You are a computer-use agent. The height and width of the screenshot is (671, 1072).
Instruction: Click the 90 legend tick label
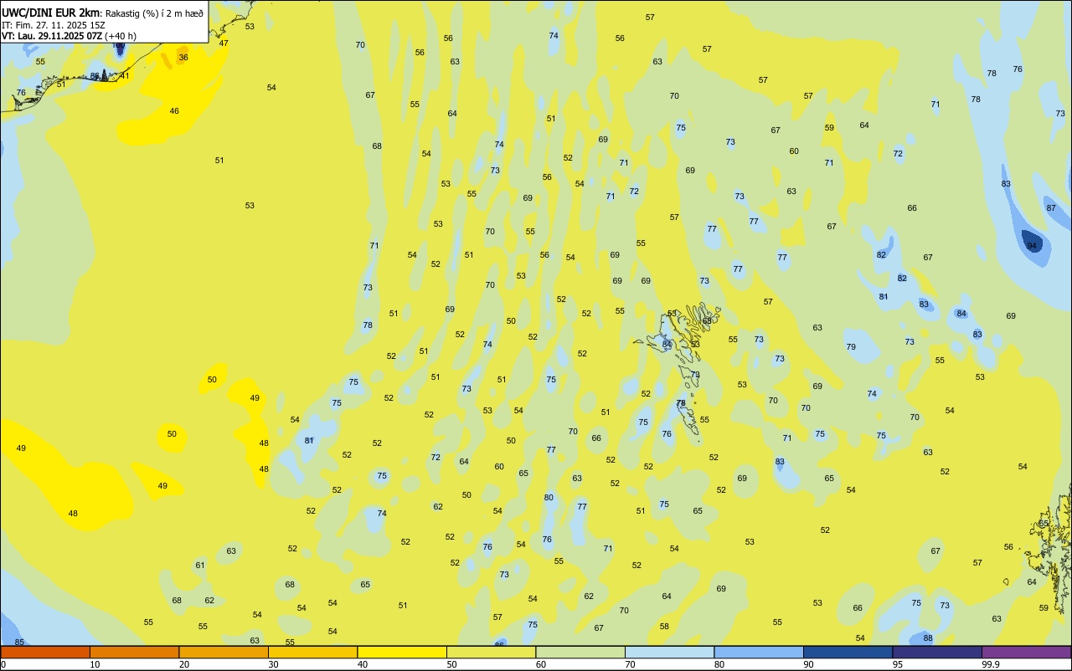pos(808,664)
